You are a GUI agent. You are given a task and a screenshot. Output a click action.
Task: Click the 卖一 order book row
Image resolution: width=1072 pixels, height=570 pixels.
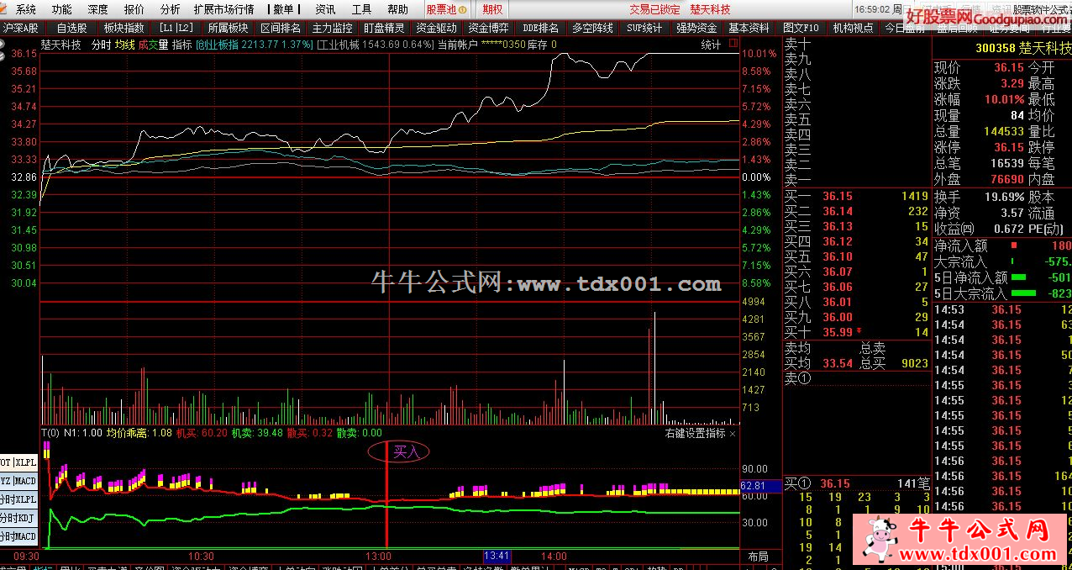pos(857,180)
